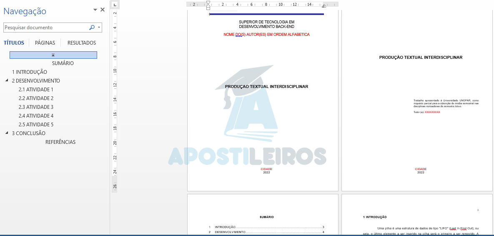Collapse the 2 DESENVOLVIMENTO heading
494x236 pixels.
pos(7,80)
